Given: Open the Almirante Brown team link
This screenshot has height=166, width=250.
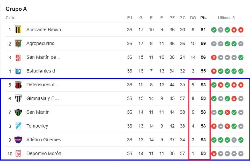Looking at the screenshot, I should (x=44, y=30).
